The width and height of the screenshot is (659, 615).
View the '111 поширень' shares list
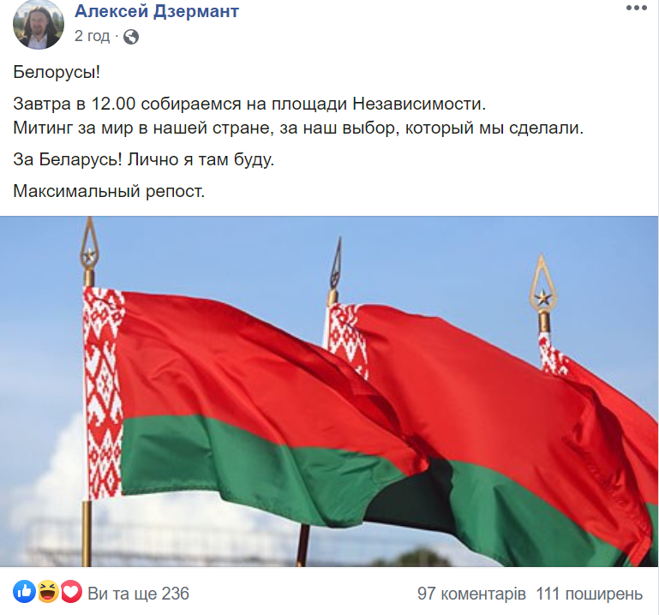coord(590,594)
